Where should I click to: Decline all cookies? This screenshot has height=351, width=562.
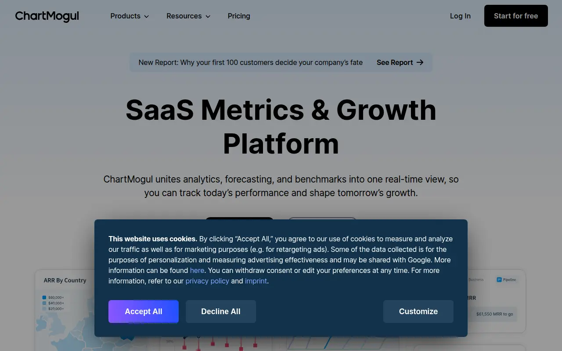click(221, 312)
